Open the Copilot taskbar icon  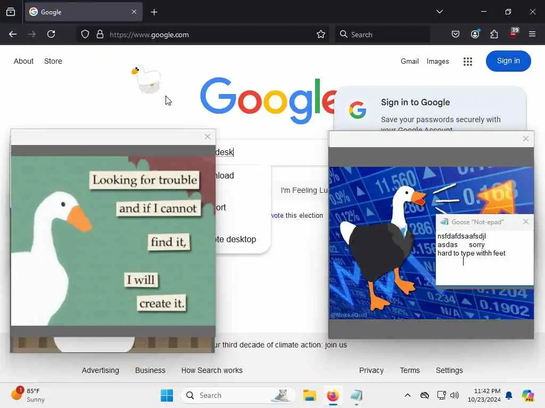527,395
